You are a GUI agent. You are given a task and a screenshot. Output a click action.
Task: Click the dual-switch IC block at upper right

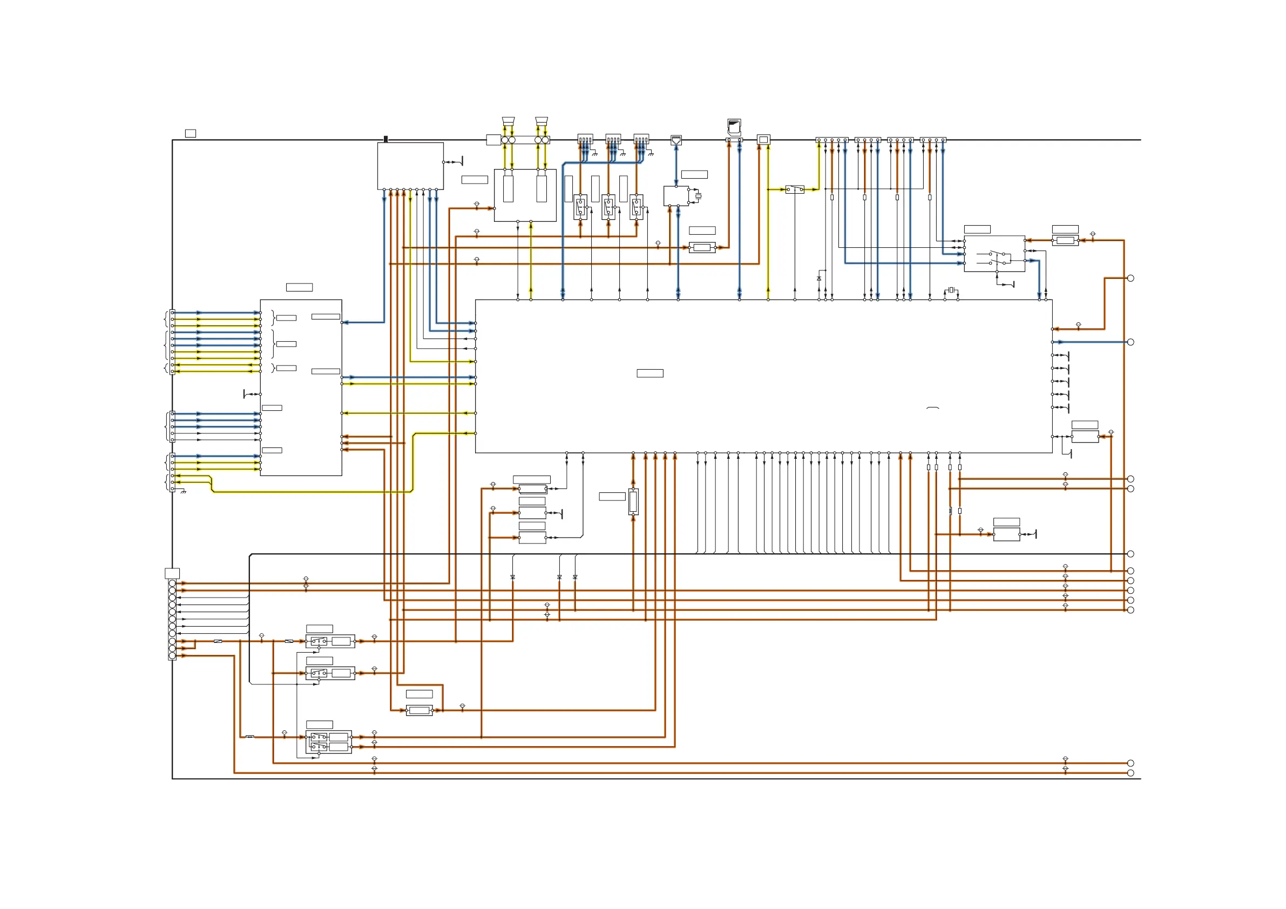click(994, 254)
